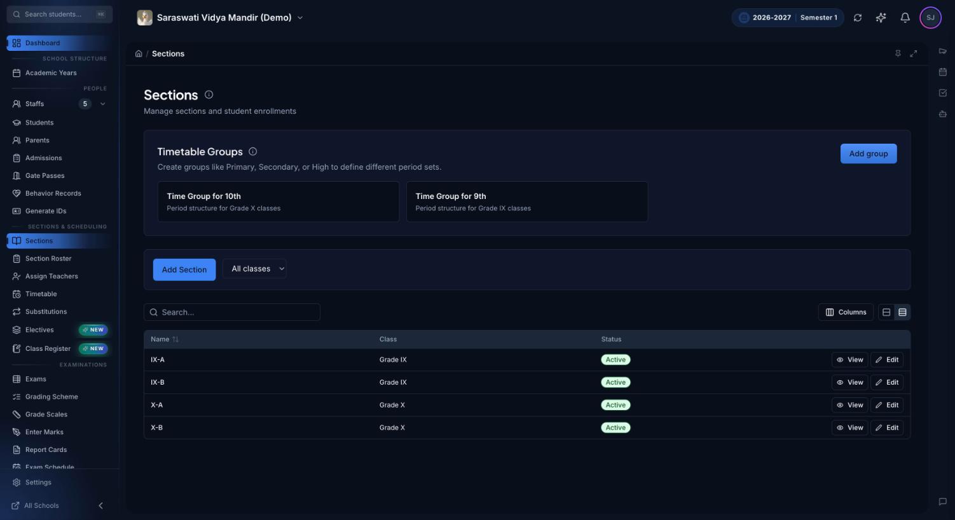Open the Time Group for 9th card
This screenshot has width=955, height=520.
[x=527, y=202]
